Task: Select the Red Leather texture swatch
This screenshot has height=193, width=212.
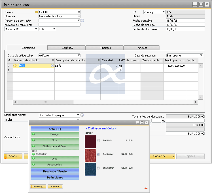Action: coord(90,156)
